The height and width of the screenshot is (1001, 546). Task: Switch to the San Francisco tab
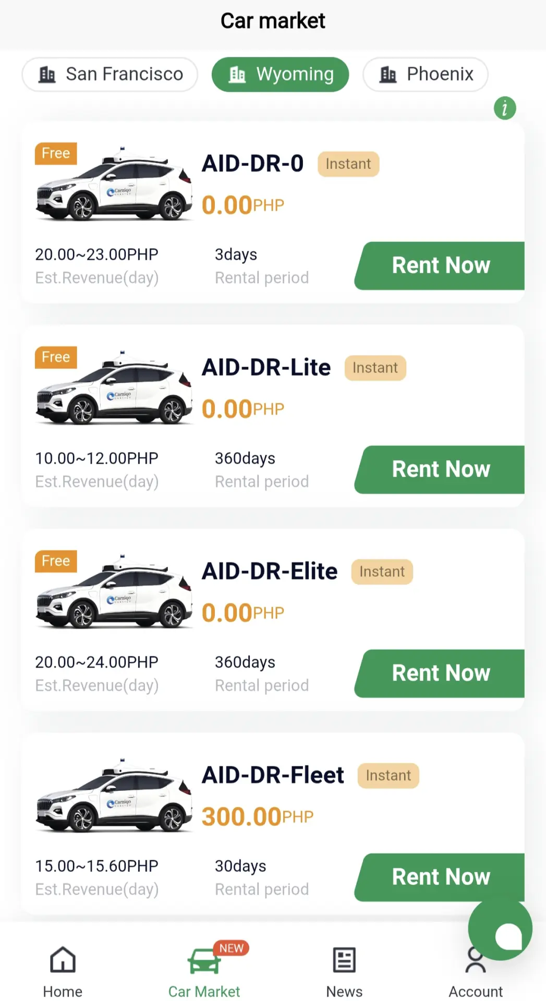coord(110,75)
